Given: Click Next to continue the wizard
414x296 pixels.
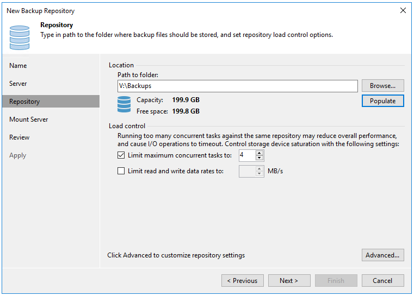Looking at the screenshot, I should [x=289, y=281].
